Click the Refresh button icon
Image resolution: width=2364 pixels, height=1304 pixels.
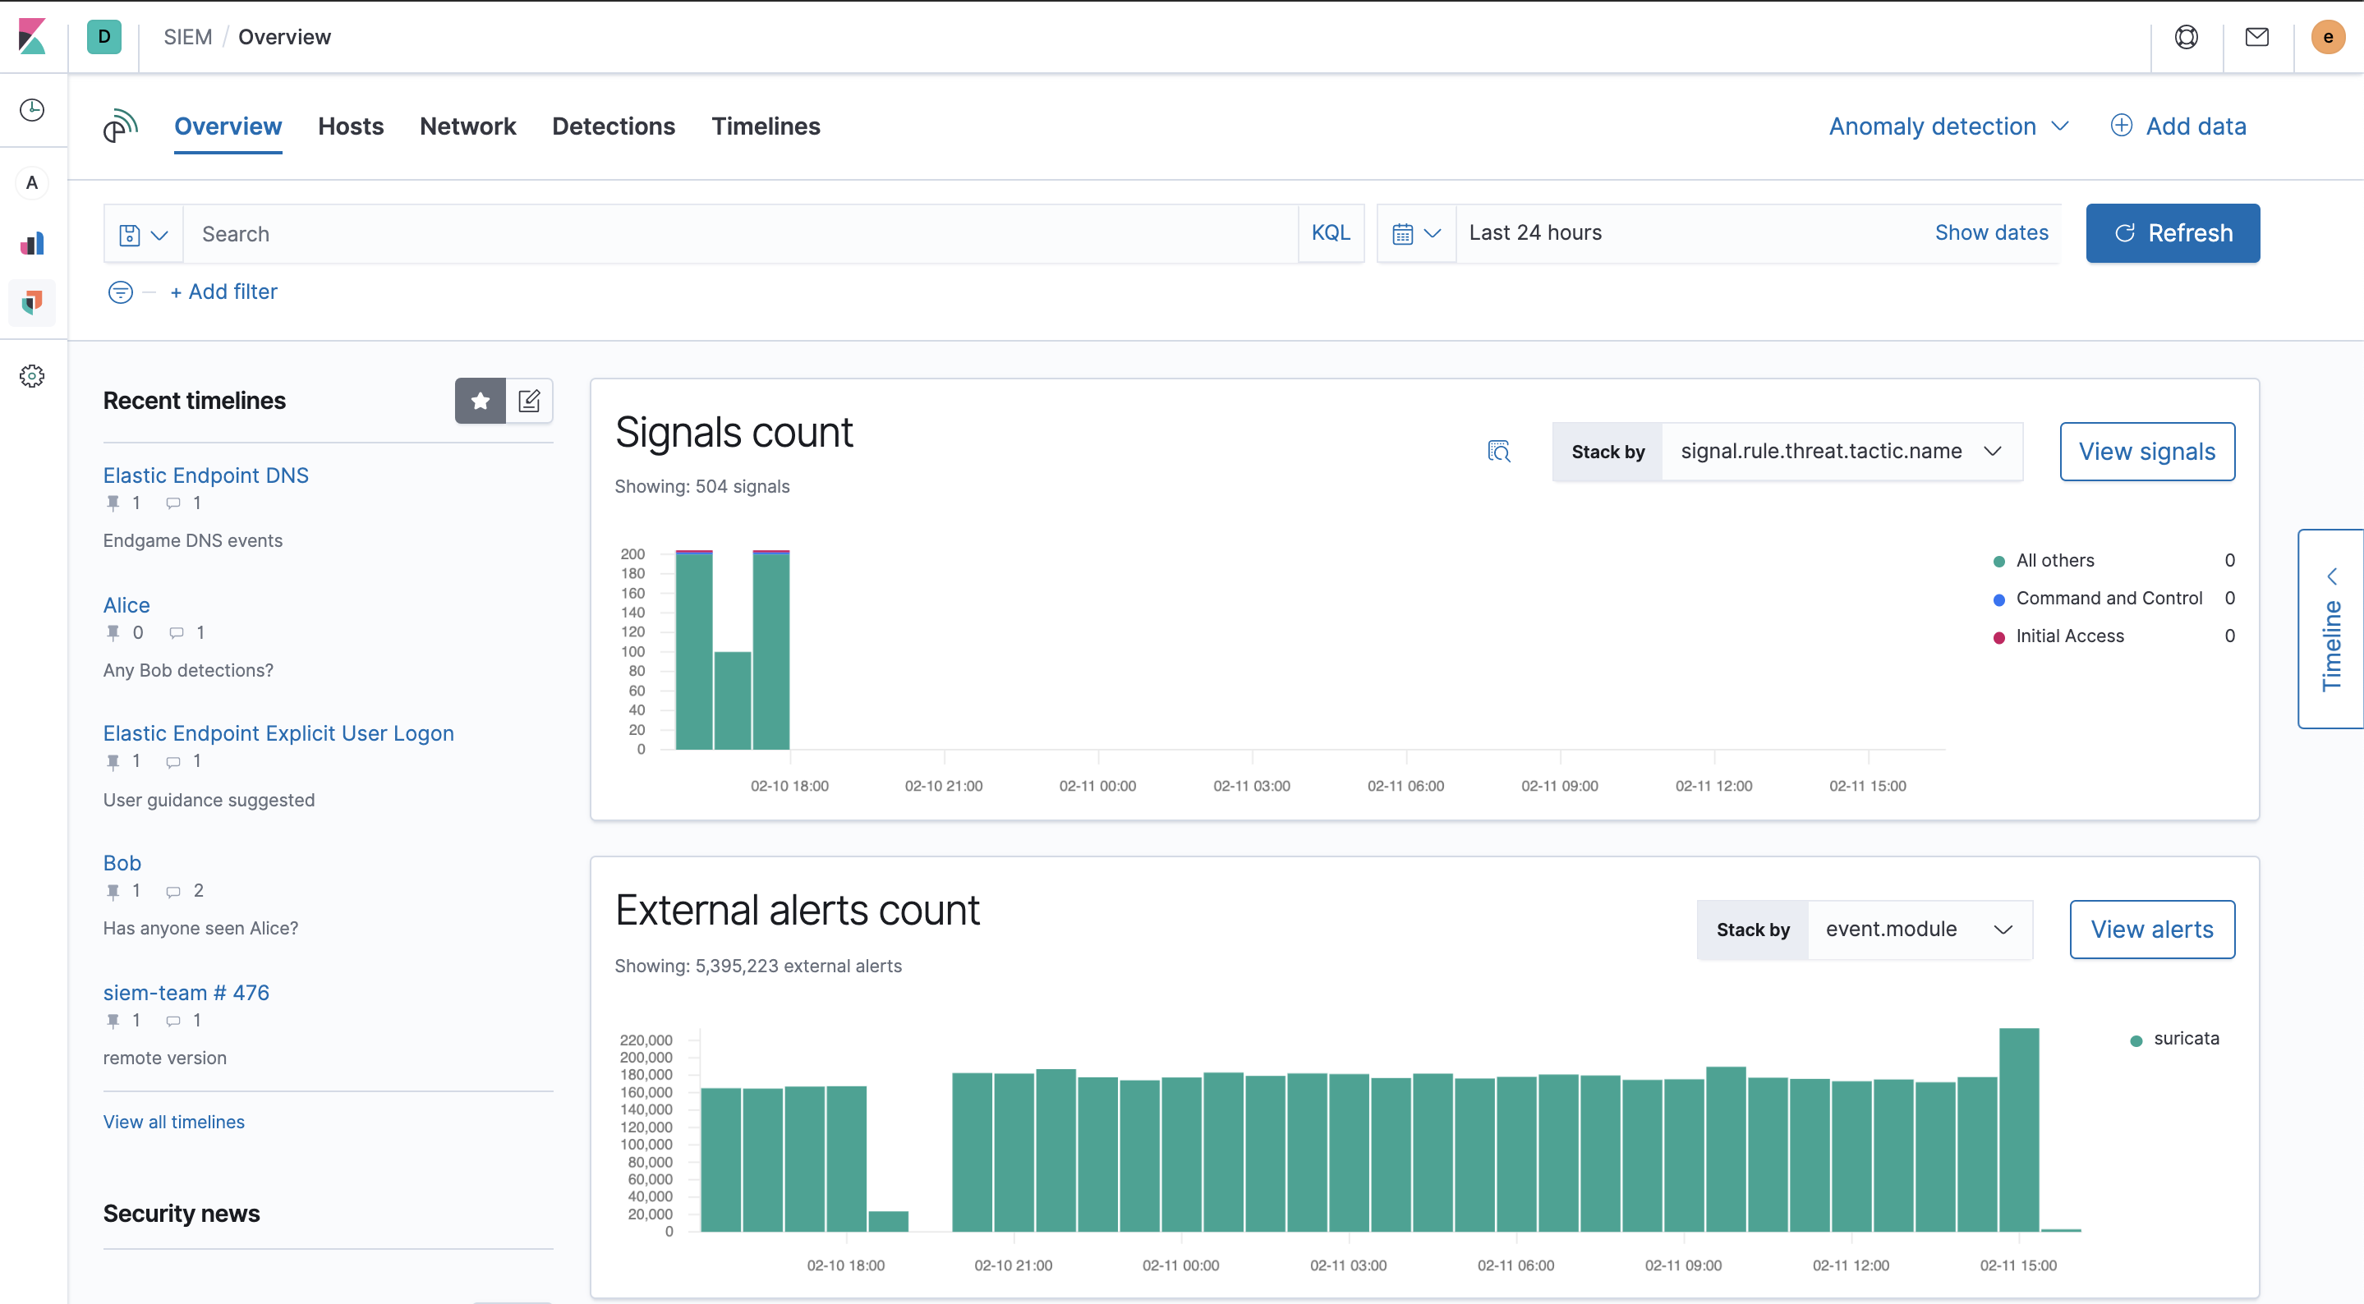coord(2122,233)
